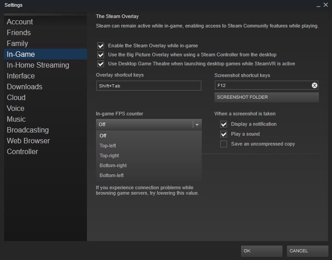Open the Friends settings section

coord(45,32)
